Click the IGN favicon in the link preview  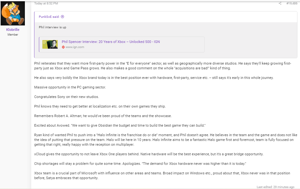coord(63,47)
